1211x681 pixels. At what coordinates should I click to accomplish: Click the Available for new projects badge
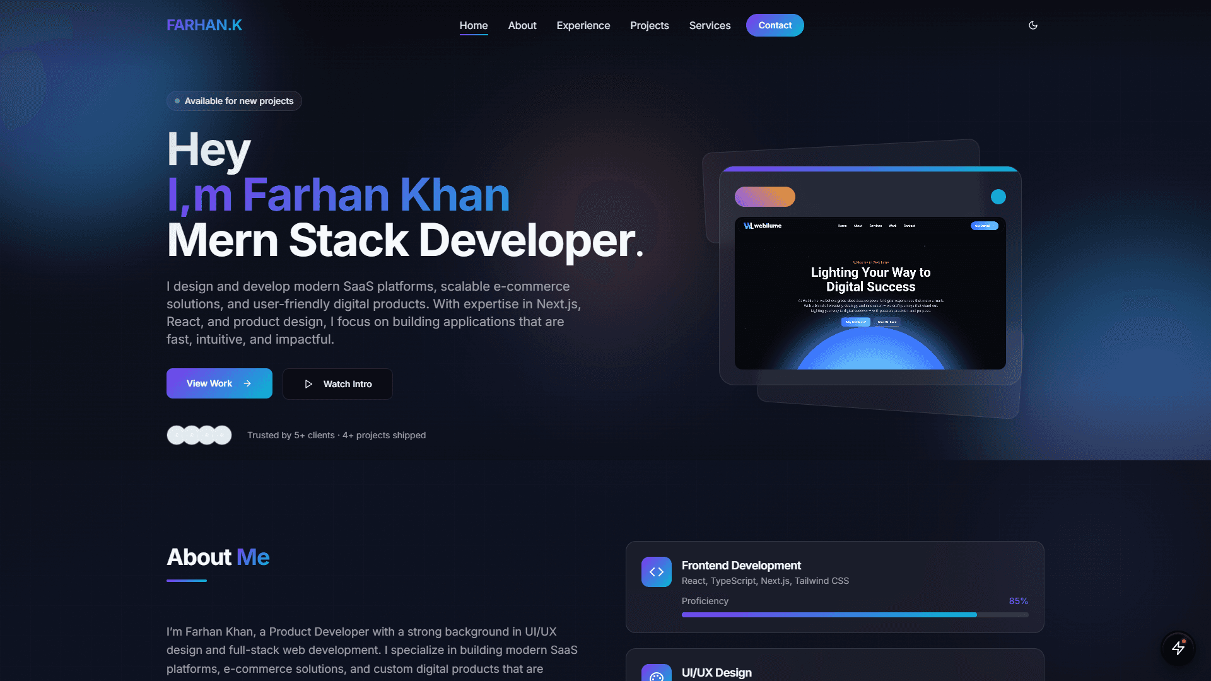(x=233, y=100)
